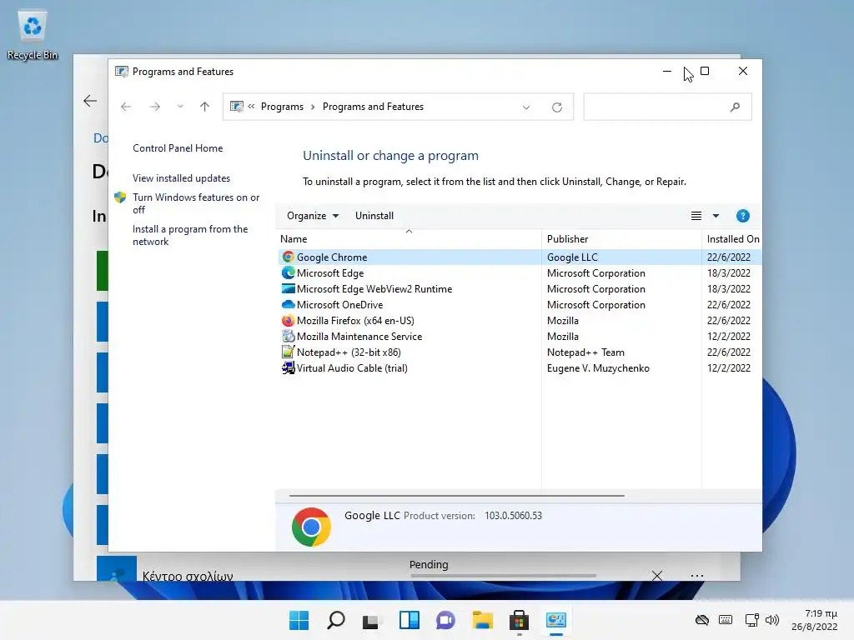
Task: Click Programs and Features breadcrumb
Action: click(x=373, y=107)
